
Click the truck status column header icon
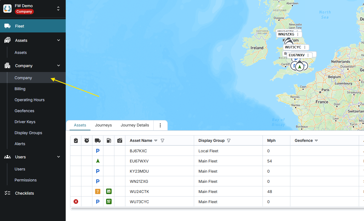tap(98, 140)
